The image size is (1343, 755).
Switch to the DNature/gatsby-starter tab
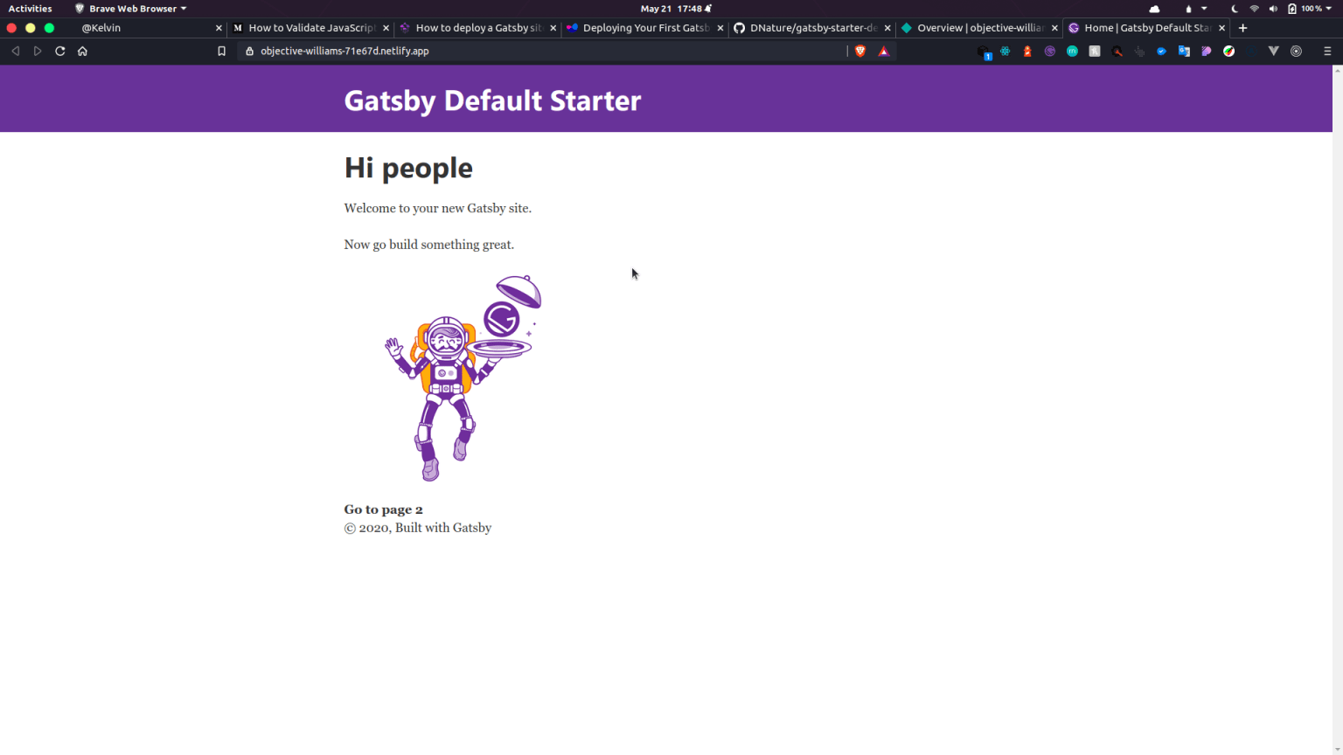(x=809, y=27)
